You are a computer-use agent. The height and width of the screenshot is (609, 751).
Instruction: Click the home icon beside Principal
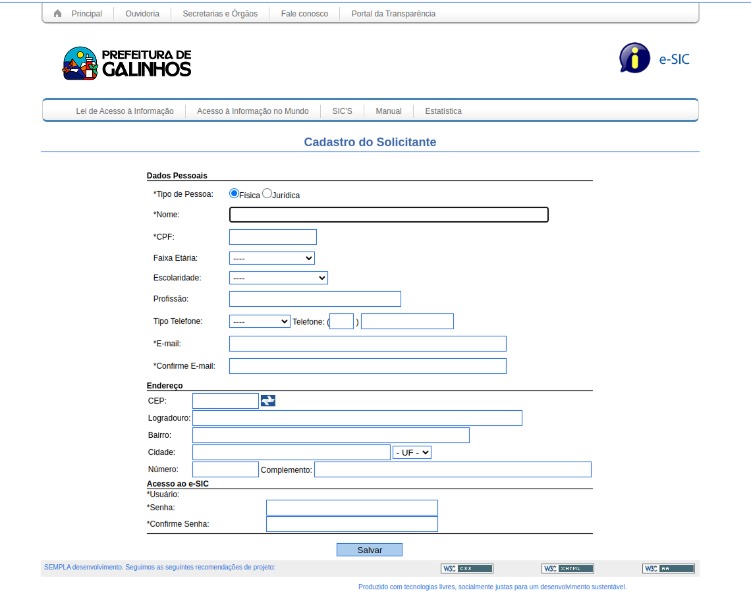58,14
